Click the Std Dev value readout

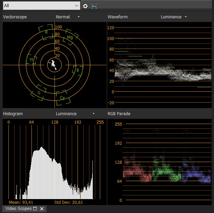68,202
